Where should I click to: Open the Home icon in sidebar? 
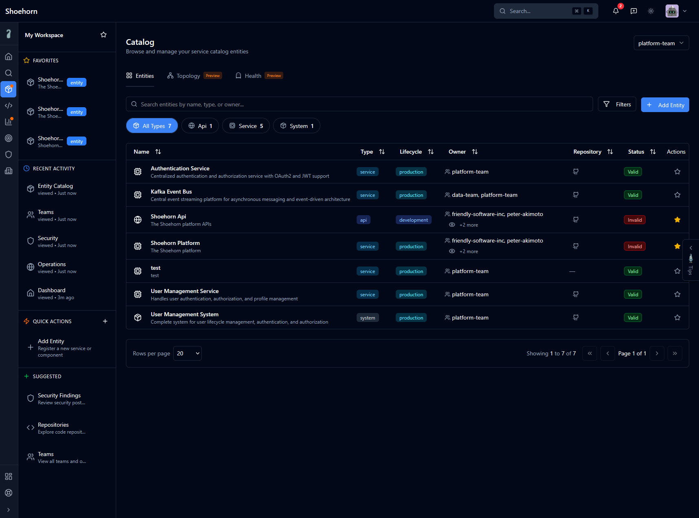coord(9,57)
